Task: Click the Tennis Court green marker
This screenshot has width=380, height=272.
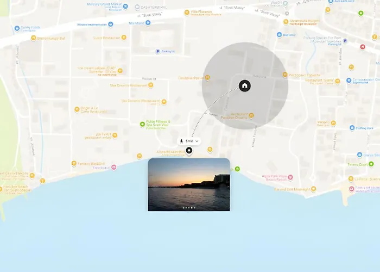Action: tap(371, 164)
